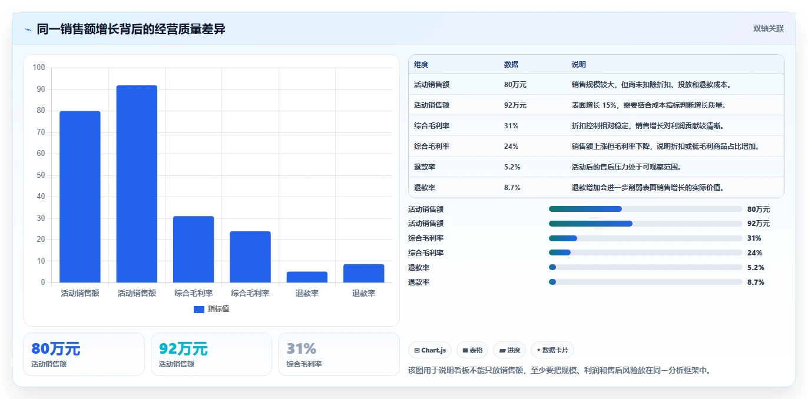Image resolution: width=808 pixels, height=399 pixels.
Task: Click the description starting 销售规模较大
Action: pos(651,85)
